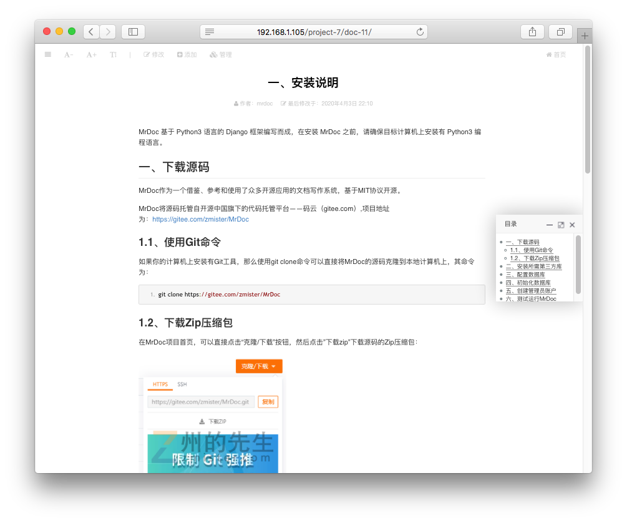This screenshot has height=523, width=627.
Task: Go to 首页 home page link
Action: click(x=556, y=55)
